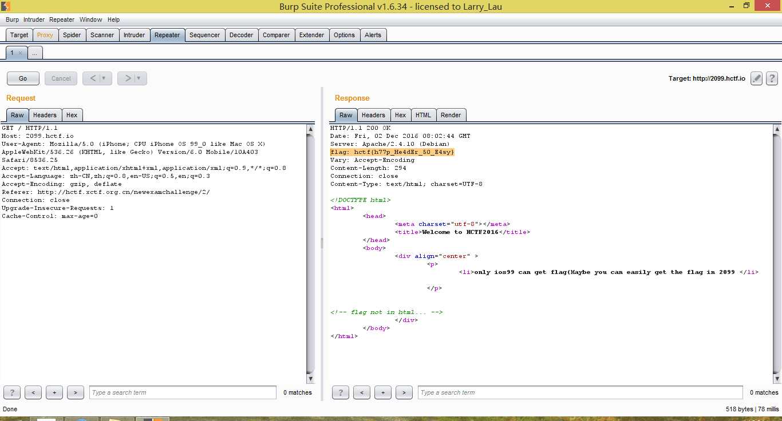The width and height of the screenshot is (782, 421).
Task: Open the back history dropdown arrow
Action: (x=104, y=78)
